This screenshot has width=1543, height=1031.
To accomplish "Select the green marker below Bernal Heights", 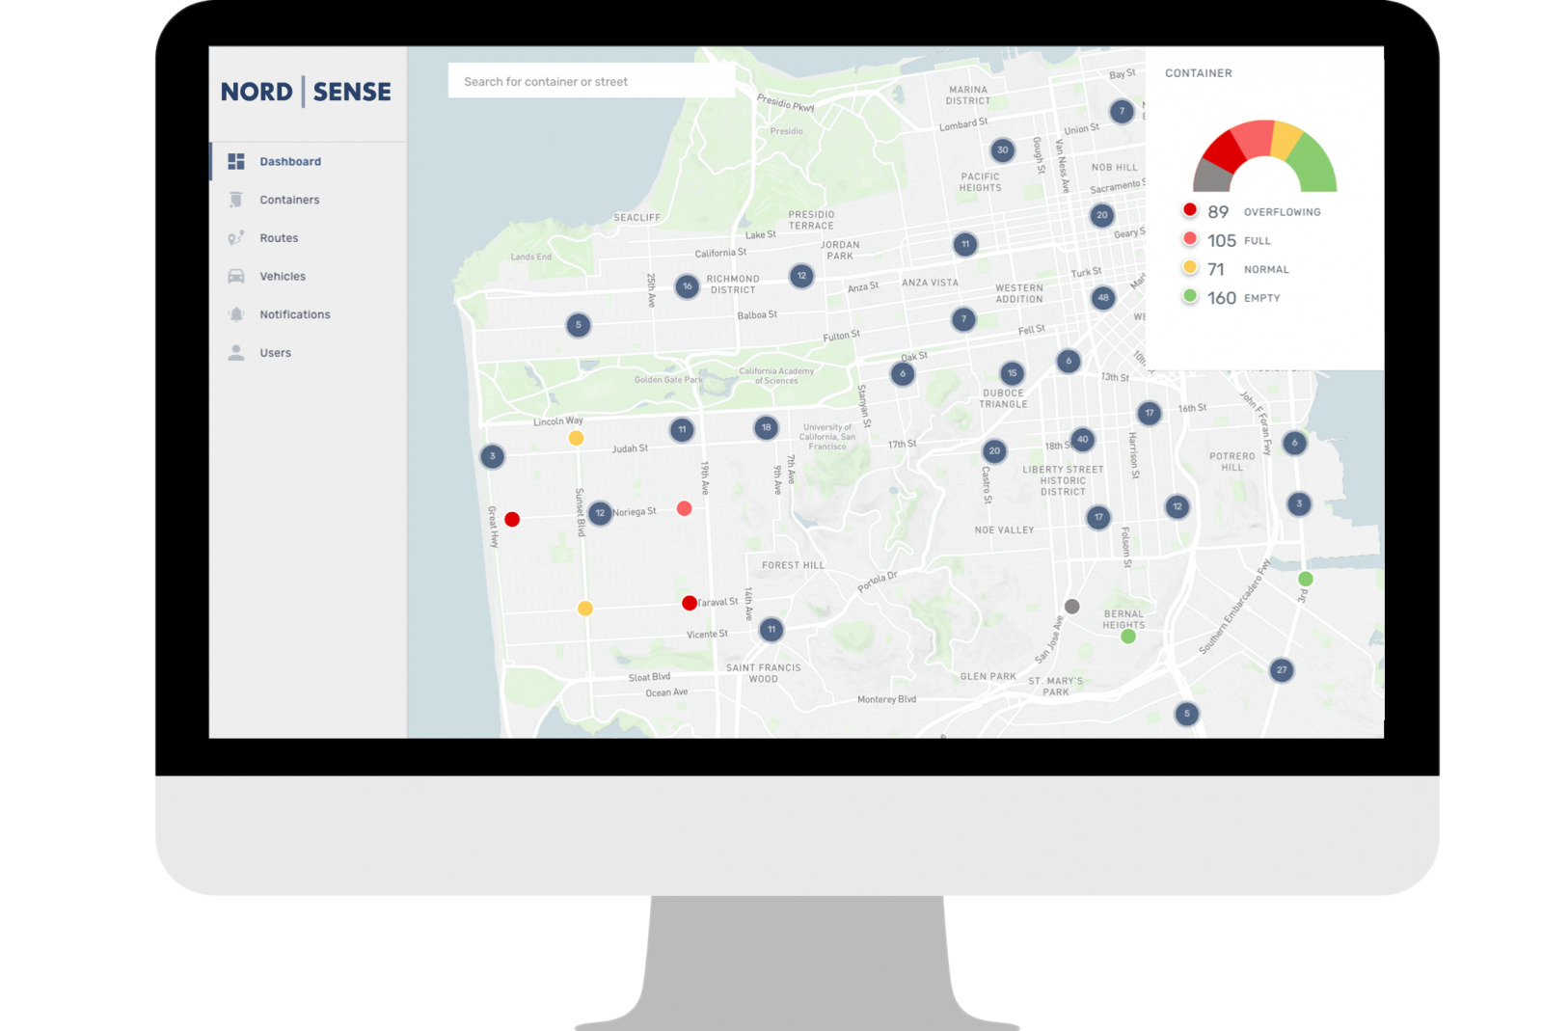I will [x=1128, y=637].
